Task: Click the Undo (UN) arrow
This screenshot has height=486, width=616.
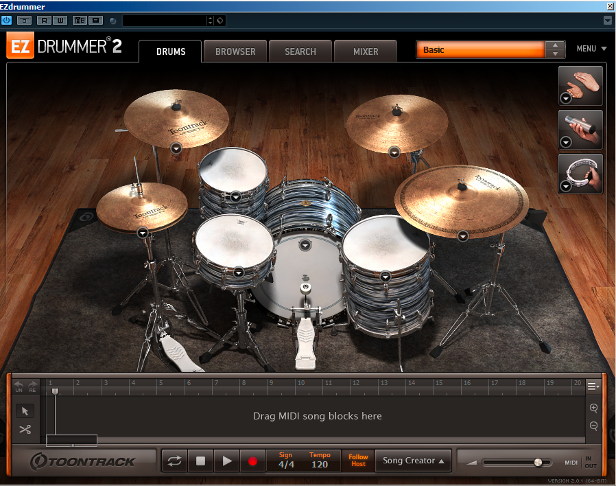Action: (x=19, y=386)
